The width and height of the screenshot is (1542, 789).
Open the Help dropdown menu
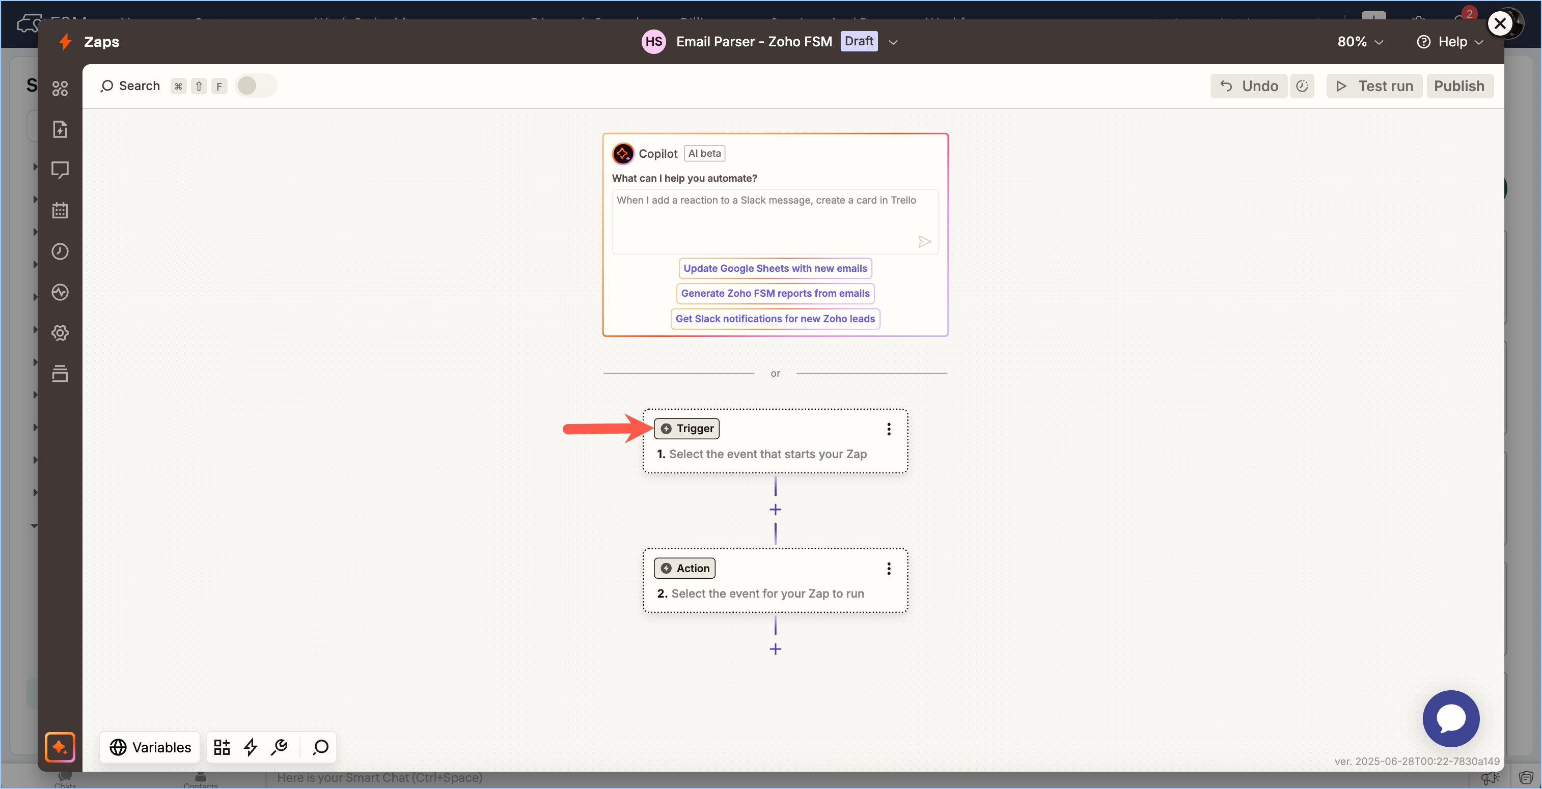tap(1450, 42)
